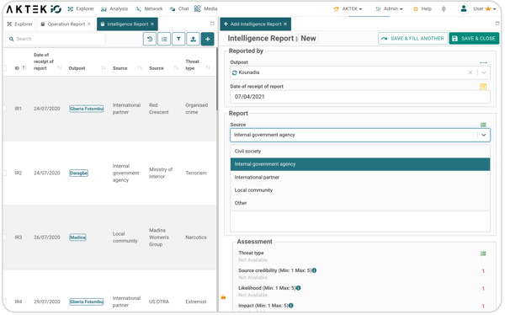The width and height of the screenshot is (505, 315).
Task: Open the notifications bell icon
Action: [x=444, y=9]
